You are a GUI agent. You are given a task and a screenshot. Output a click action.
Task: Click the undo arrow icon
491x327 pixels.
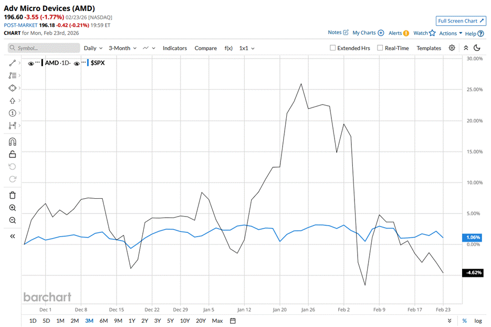(x=13, y=167)
